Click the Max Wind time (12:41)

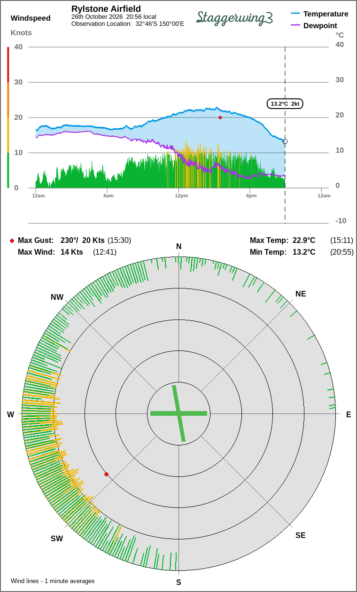click(x=105, y=252)
